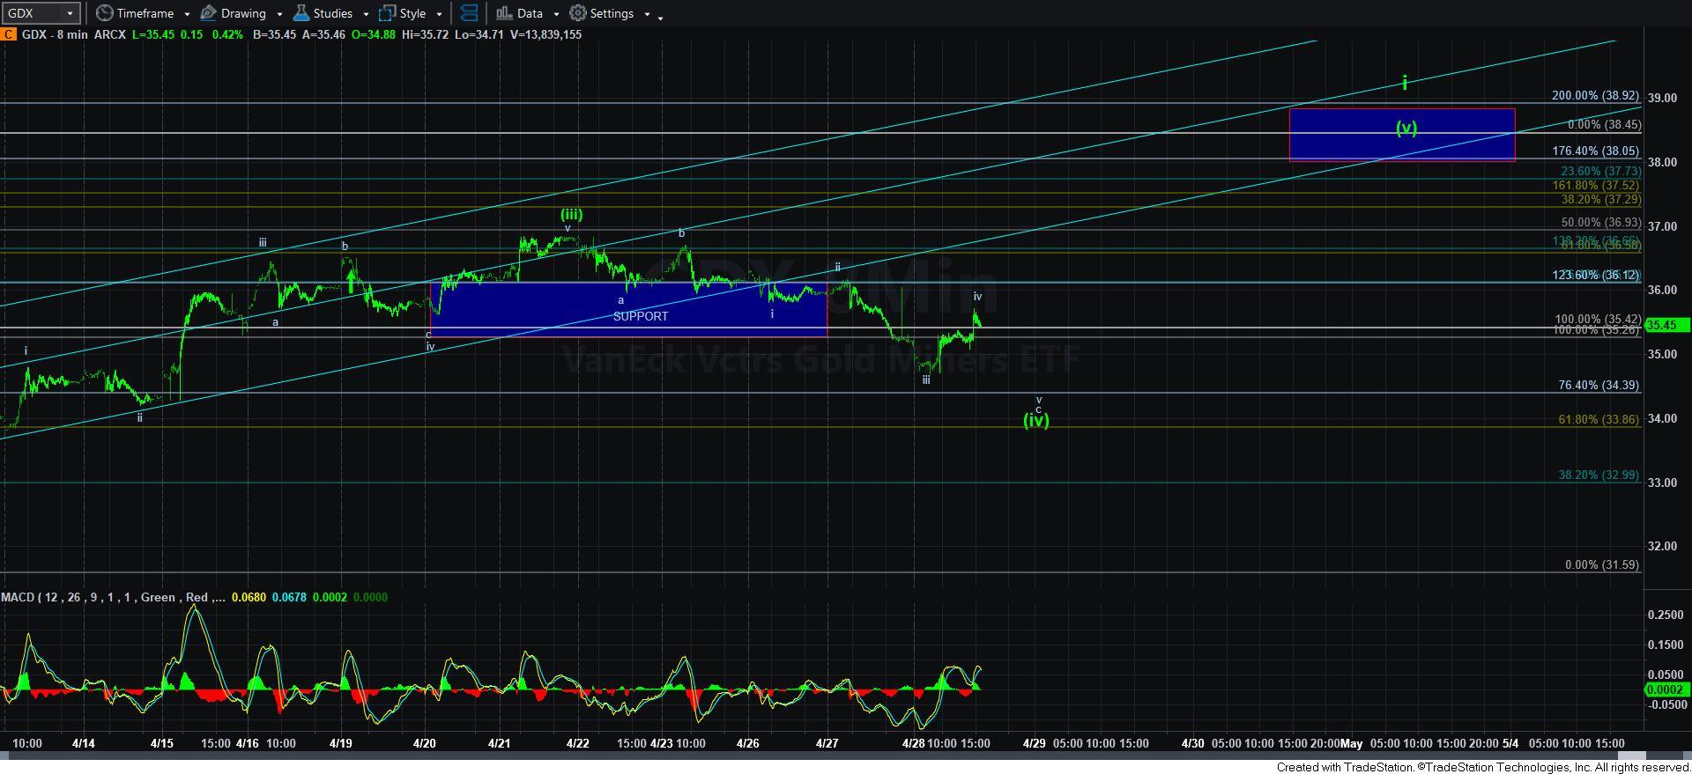Viewport: 1692px width, 774px height.
Task: Click the Studies flask icon
Action: tap(301, 13)
